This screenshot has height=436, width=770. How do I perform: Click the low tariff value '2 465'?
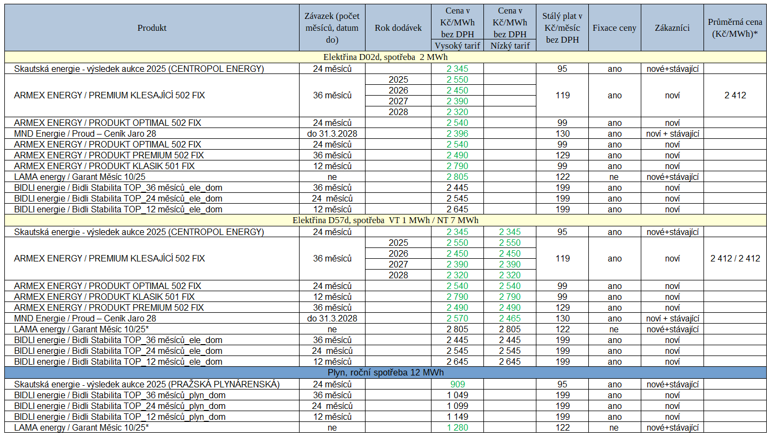coord(510,318)
